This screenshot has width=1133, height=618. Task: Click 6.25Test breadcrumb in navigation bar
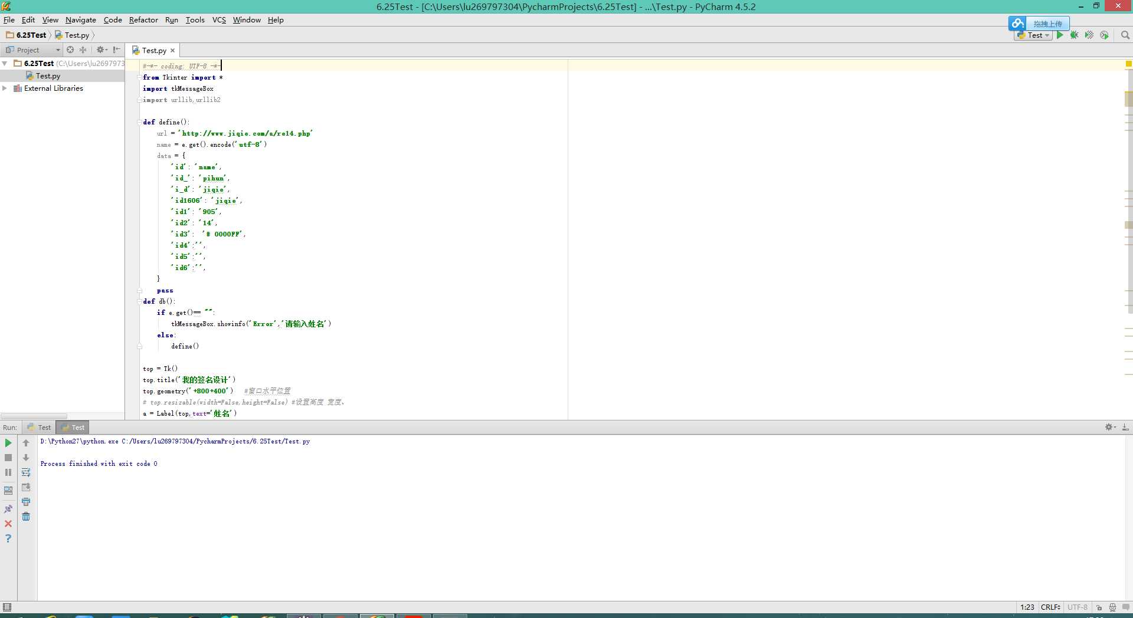(27, 35)
